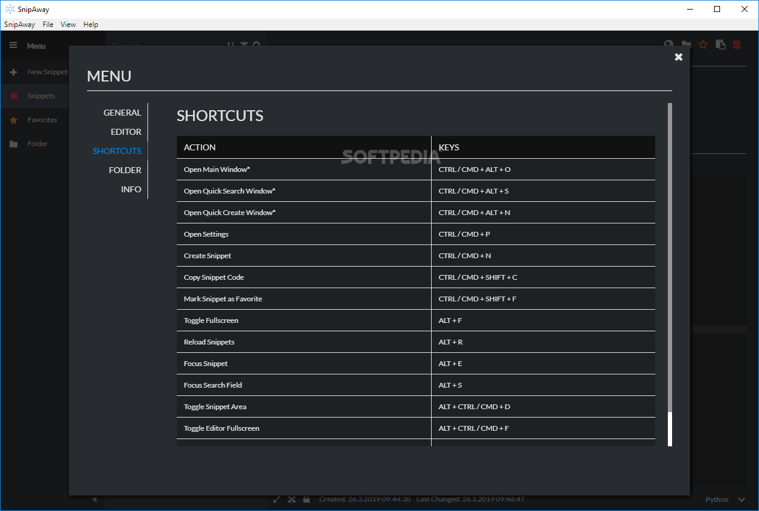
Task: Click 'Favorites' label in the sidebar
Action: point(42,120)
